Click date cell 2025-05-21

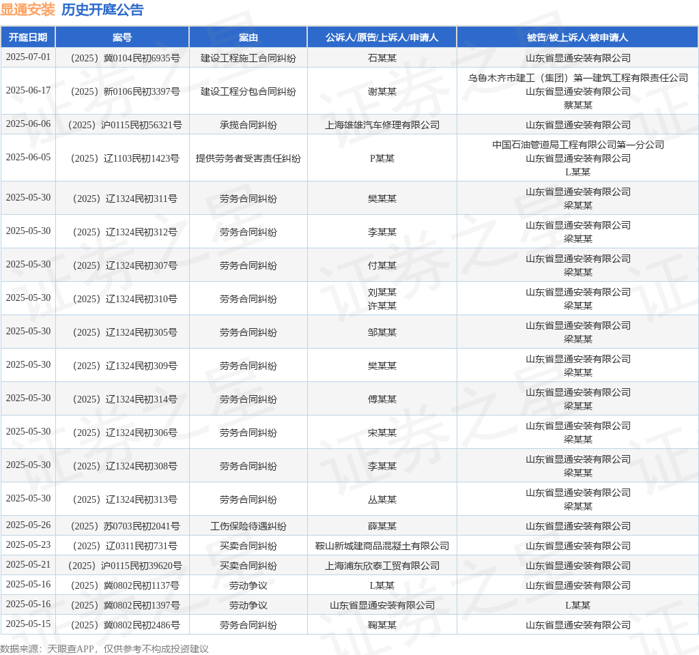pyautogui.click(x=28, y=564)
